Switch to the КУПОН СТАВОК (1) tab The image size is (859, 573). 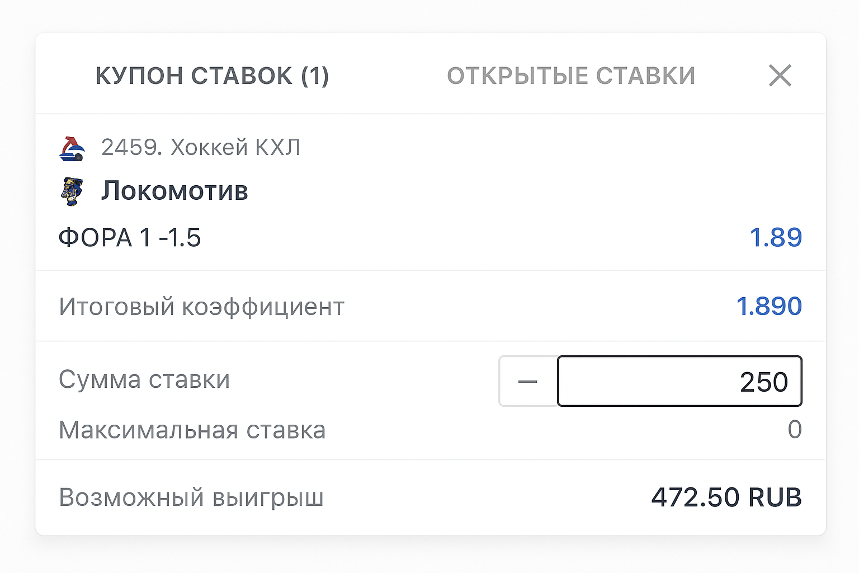212,76
